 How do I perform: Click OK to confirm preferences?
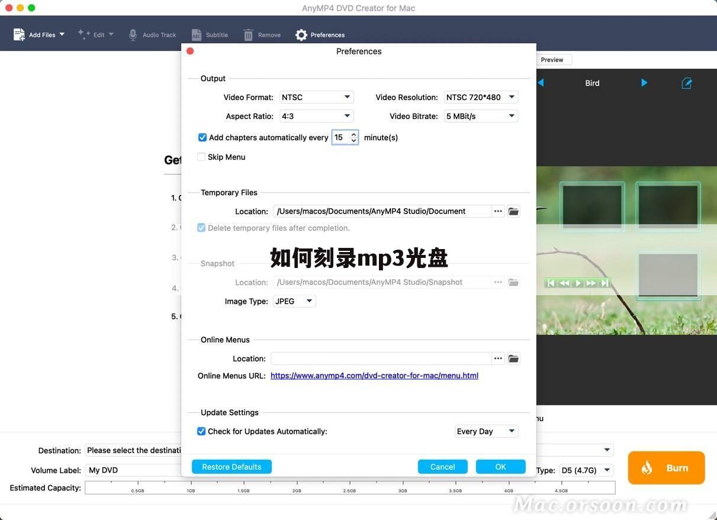pyautogui.click(x=501, y=467)
